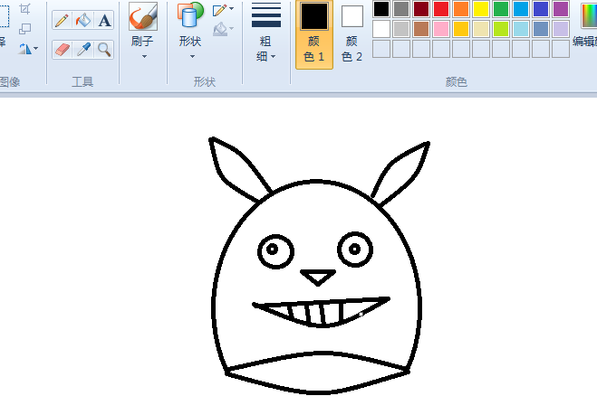Pick the indigo color swatch
597x415 pixels.
541,9
